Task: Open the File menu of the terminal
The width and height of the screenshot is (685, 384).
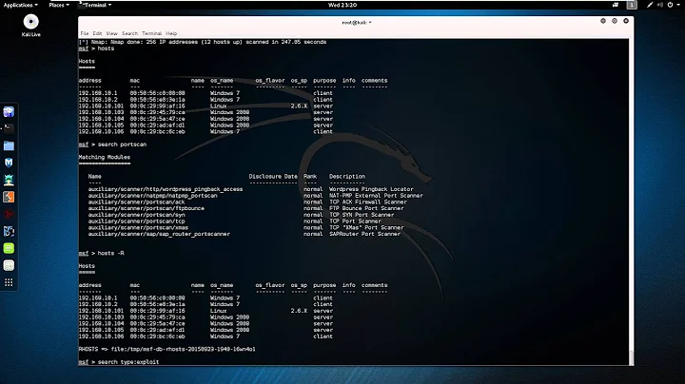Action: tap(85, 33)
